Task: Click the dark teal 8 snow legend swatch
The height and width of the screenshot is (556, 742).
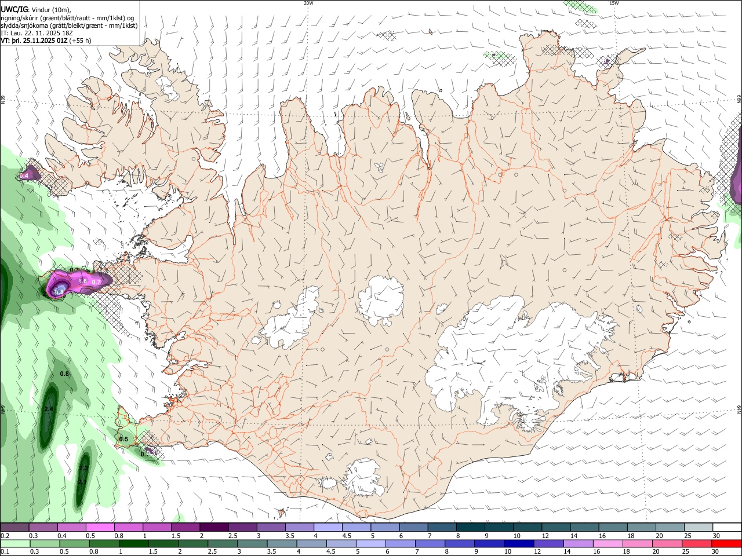Action: point(470,528)
